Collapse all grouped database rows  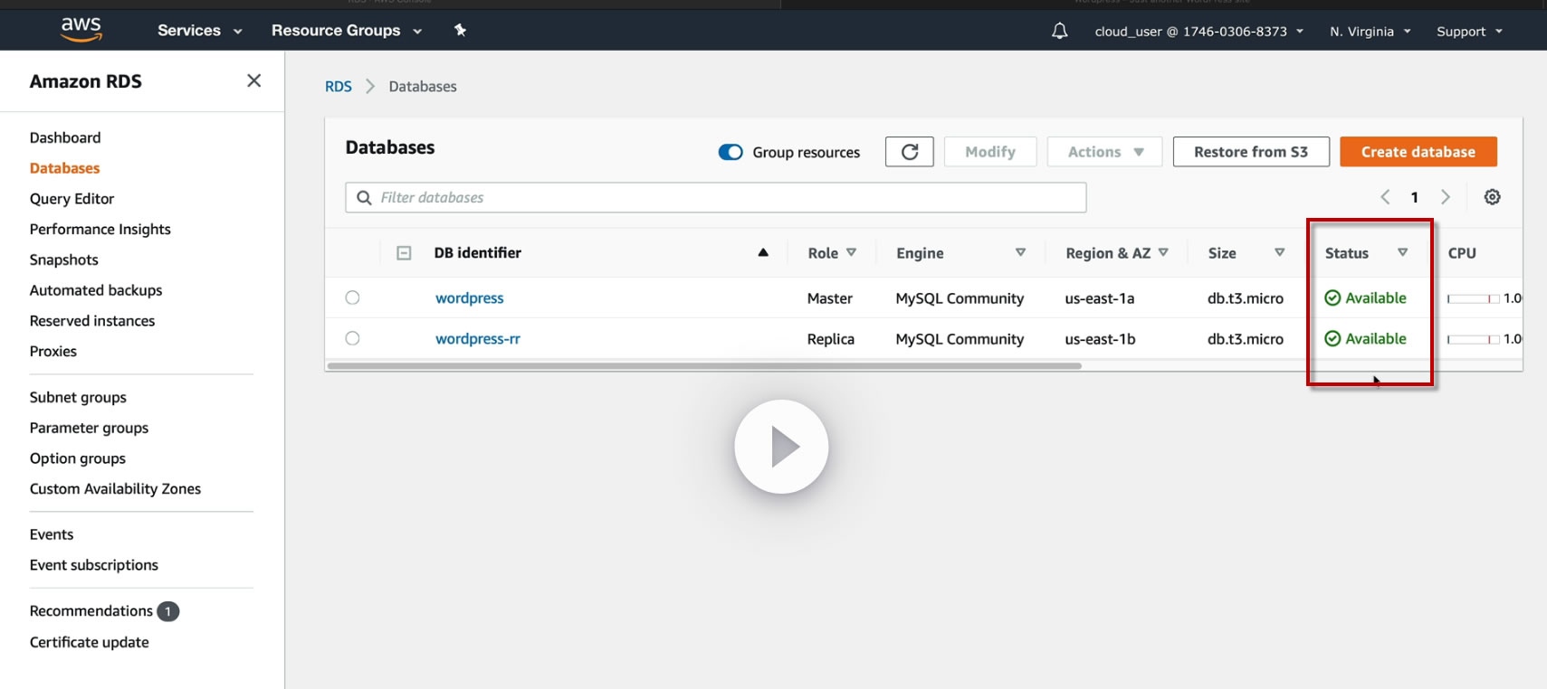[x=404, y=253]
